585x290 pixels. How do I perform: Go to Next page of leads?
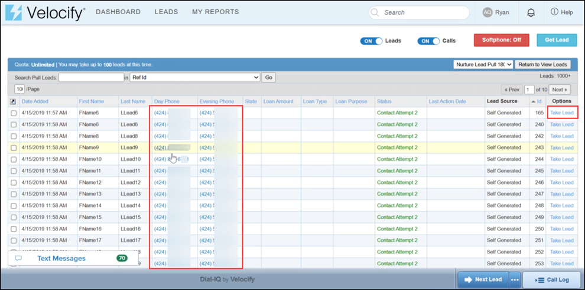point(560,90)
